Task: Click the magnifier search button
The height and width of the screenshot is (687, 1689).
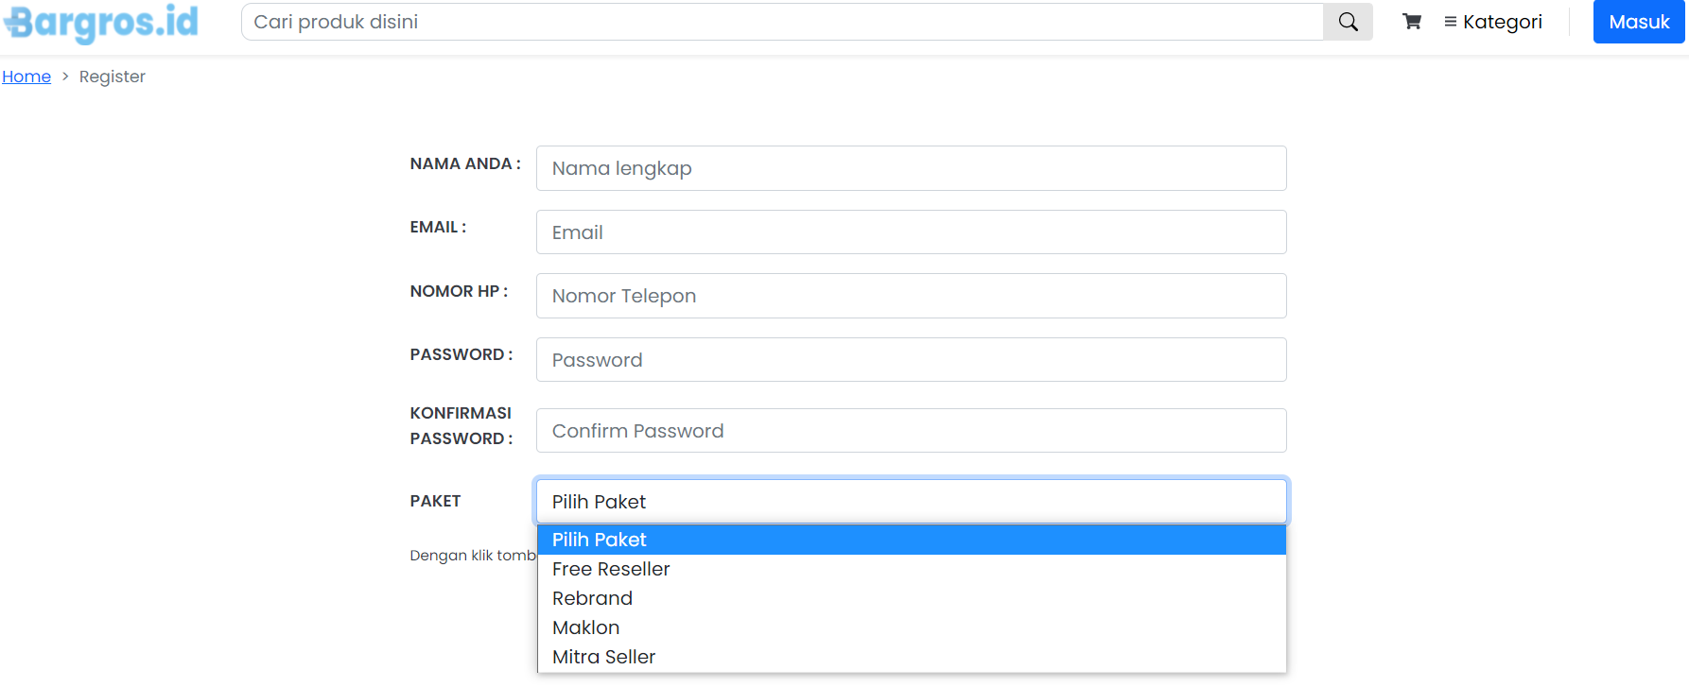Action: (1348, 22)
